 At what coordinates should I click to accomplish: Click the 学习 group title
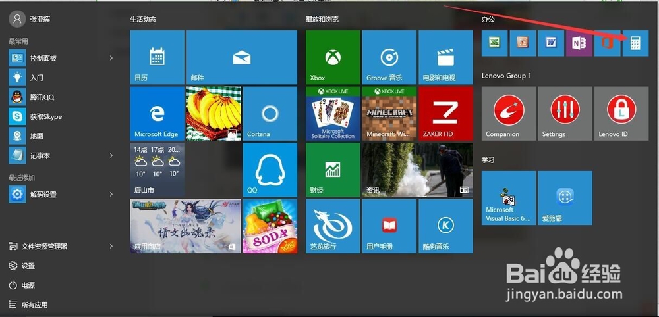tap(488, 160)
